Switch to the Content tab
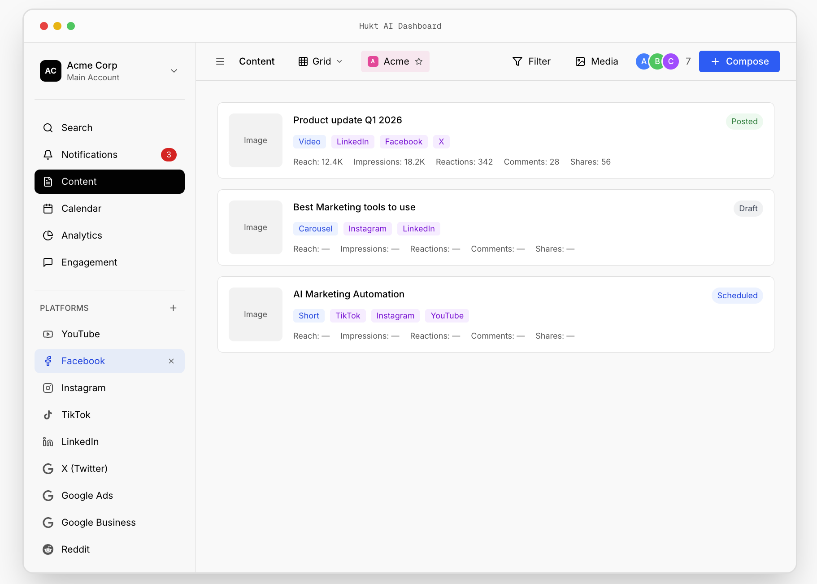The width and height of the screenshot is (817, 584). coord(256,61)
